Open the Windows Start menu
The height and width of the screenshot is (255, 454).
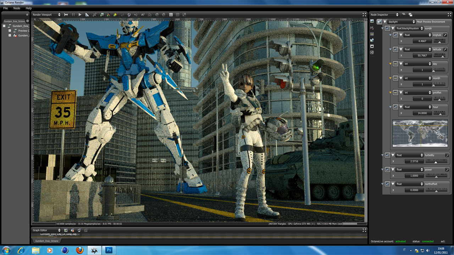[6, 250]
